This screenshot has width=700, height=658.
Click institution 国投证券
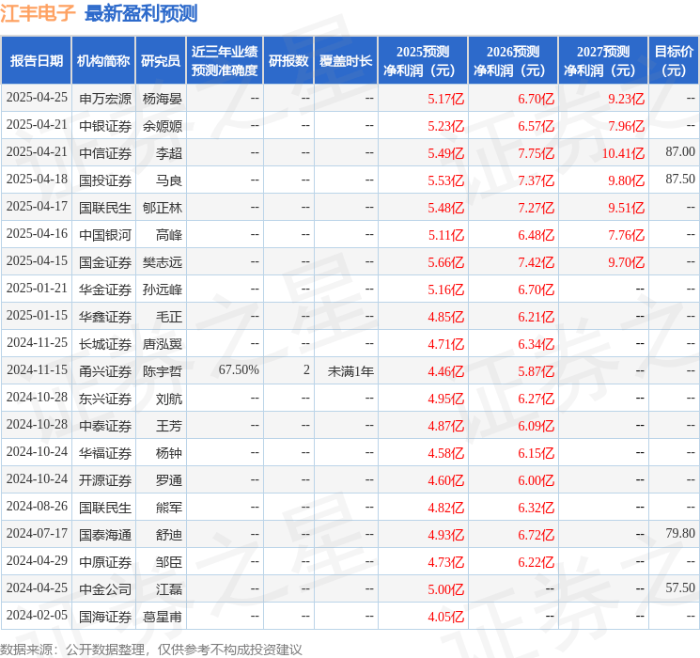click(105, 180)
